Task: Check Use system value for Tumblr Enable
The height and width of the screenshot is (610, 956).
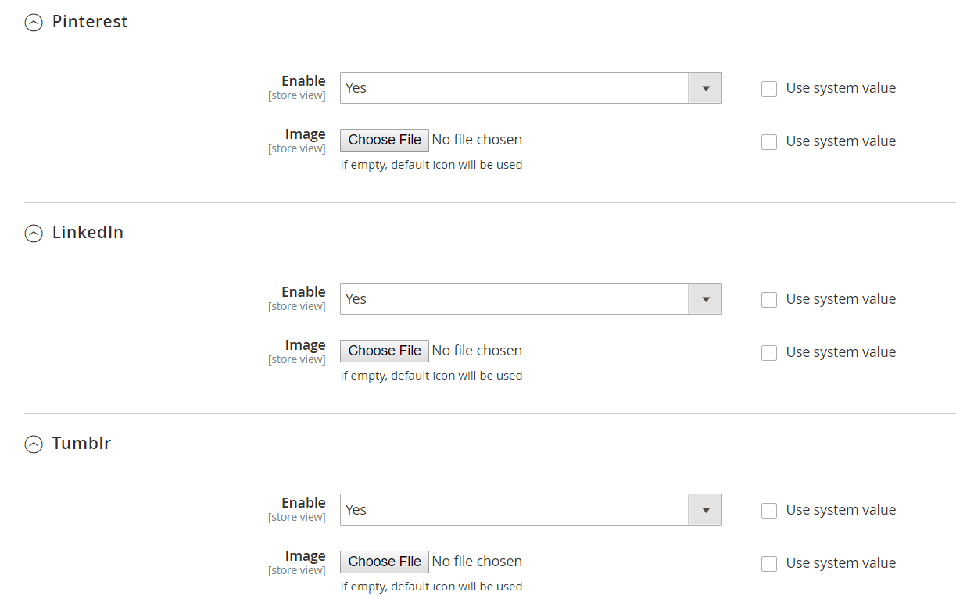Action: [x=769, y=511]
